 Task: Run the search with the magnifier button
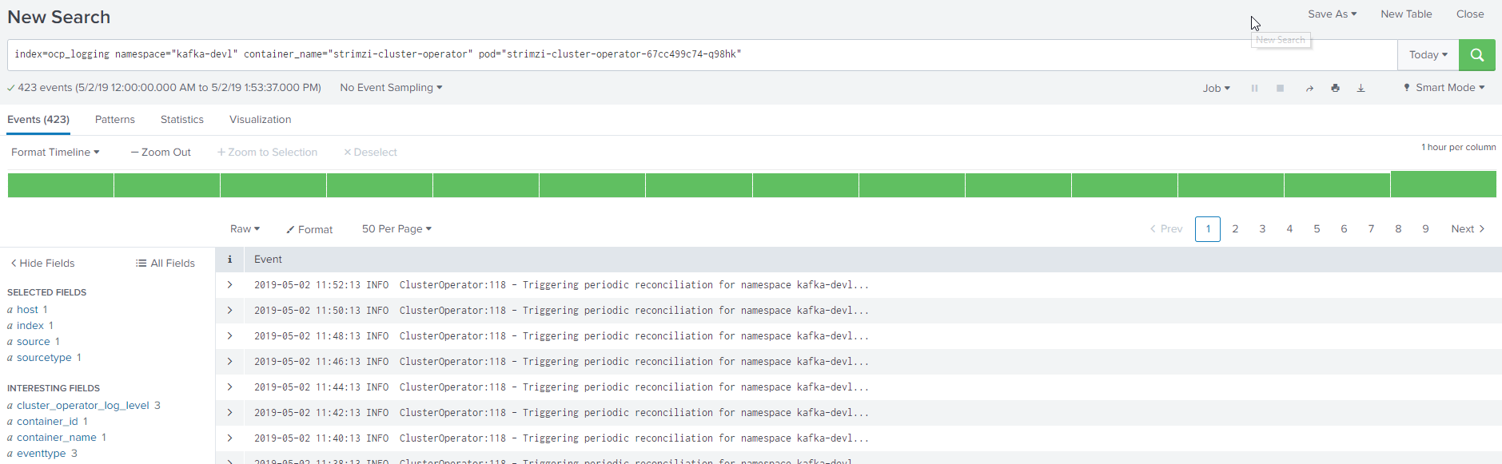tap(1476, 55)
